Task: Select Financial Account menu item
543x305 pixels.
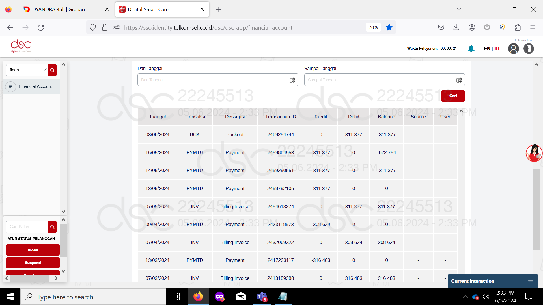Action: (x=35, y=86)
